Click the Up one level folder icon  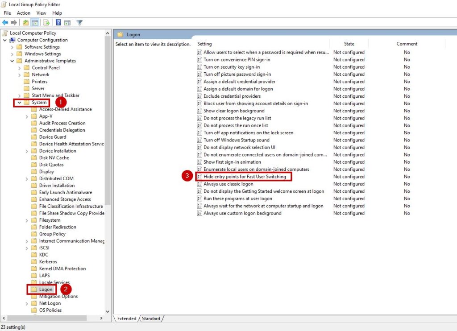[x=25, y=22]
